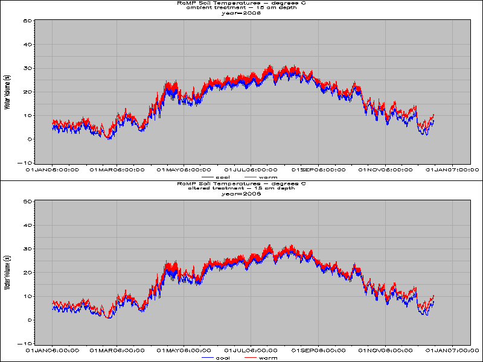Click the 50 value on altered chart y-axis
Screen dimensions: 483x362
[x=27, y=202]
